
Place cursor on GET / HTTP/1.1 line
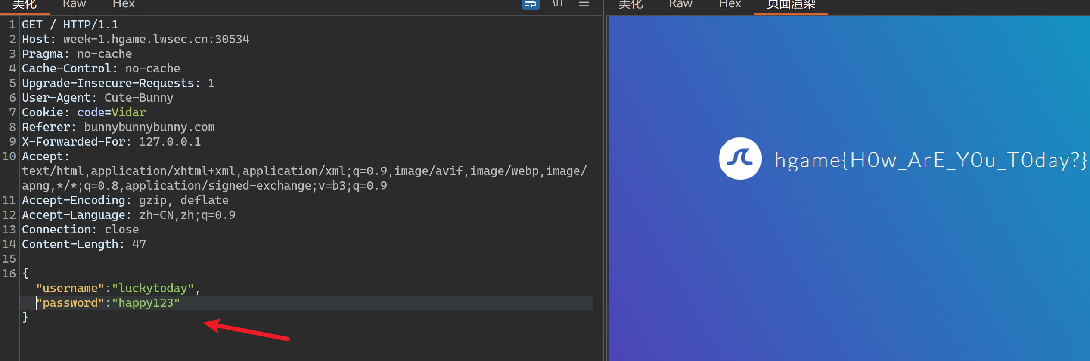click(70, 25)
